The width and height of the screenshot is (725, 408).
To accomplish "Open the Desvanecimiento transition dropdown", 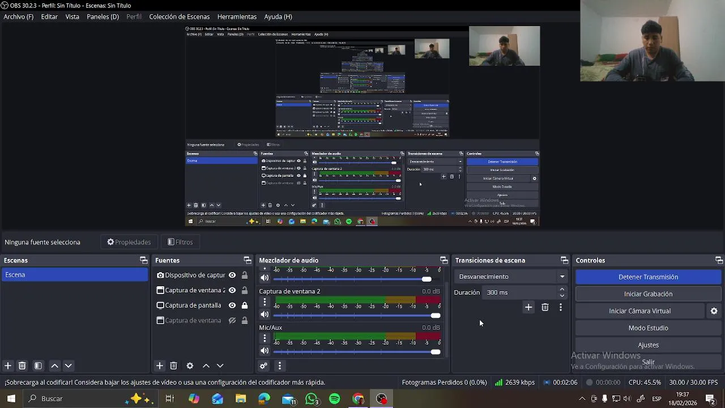I will tap(511, 277).
